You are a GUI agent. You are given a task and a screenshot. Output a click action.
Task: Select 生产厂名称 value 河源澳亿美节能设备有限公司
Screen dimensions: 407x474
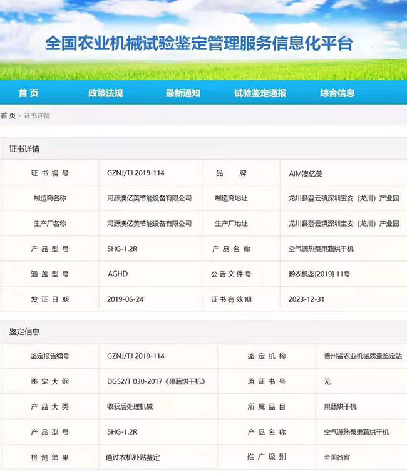(x=150, y=224)
